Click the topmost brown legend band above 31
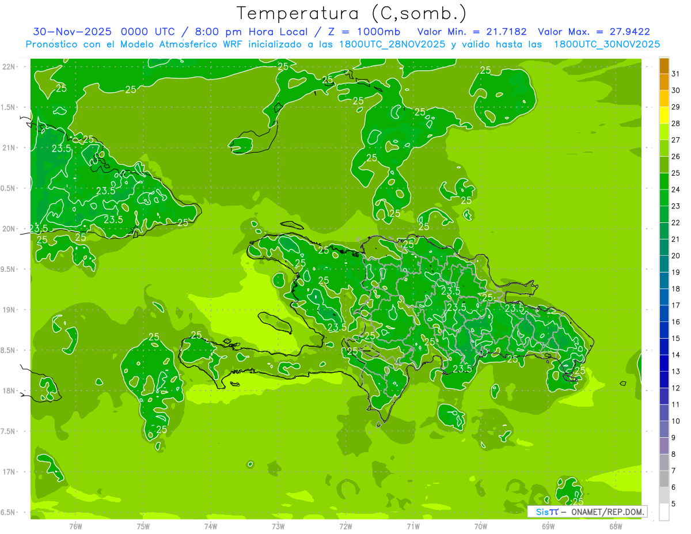 tap(664, 66)
